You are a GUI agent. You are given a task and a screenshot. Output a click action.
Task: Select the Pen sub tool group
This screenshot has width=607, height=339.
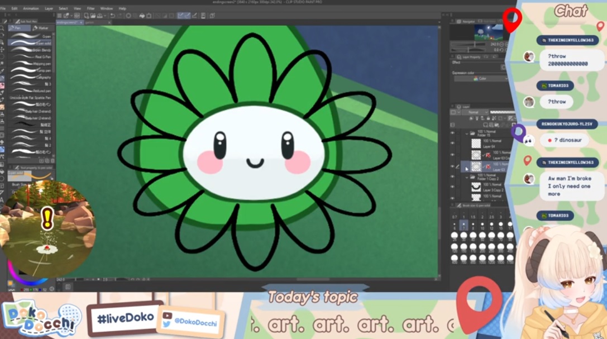point(20,28)
